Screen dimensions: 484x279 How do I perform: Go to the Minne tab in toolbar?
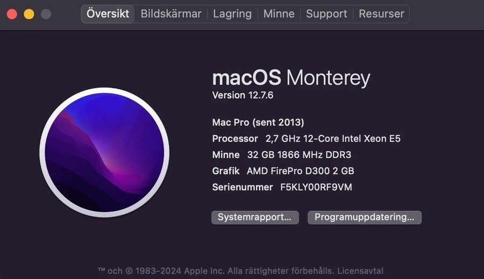tap(279, 14)
